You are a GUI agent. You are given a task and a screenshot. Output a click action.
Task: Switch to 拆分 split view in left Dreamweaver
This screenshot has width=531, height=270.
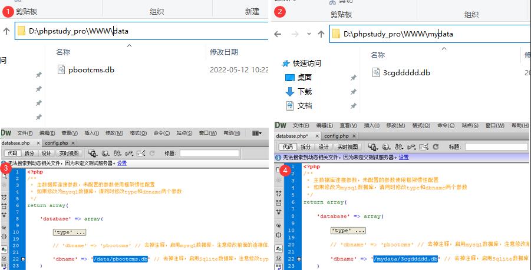pyautogui.click(x=29, y=154)
